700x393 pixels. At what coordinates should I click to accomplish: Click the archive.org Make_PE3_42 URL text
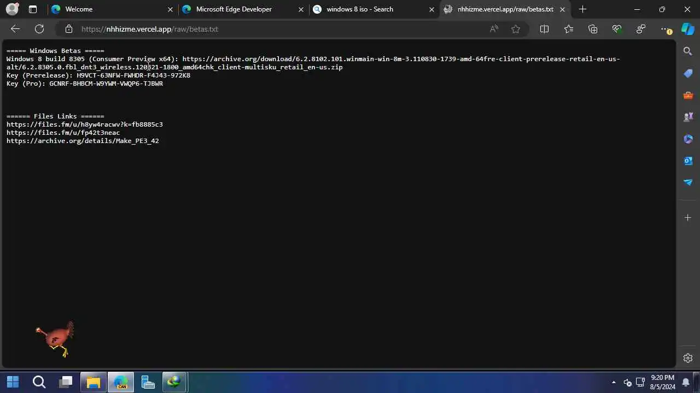pyautogui.click(x=83, y=141)
